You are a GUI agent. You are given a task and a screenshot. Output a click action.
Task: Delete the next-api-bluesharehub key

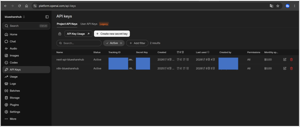pos(291,60)
